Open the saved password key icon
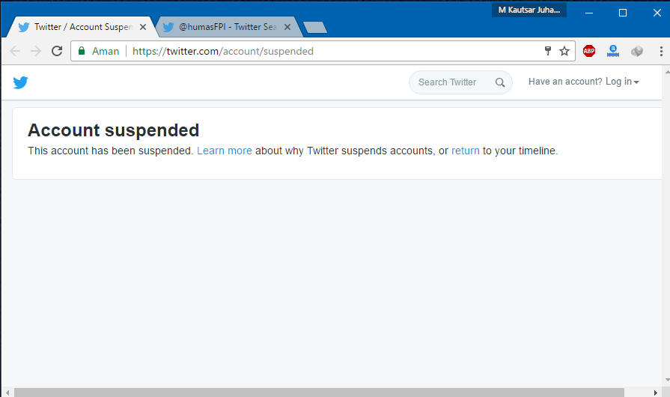670x397 pixels. [x=548, y=51]
